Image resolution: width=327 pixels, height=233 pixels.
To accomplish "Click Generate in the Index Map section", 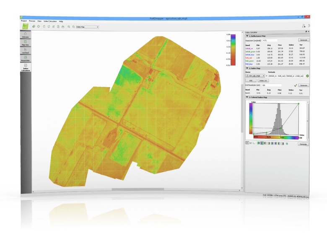I will (304, 85).
